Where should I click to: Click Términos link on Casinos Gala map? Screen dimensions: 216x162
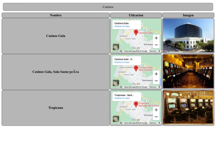click(153, 51)
